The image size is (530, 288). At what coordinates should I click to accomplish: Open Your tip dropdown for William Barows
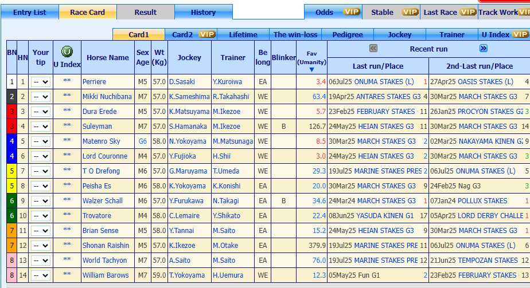click(x=41, y=275)
